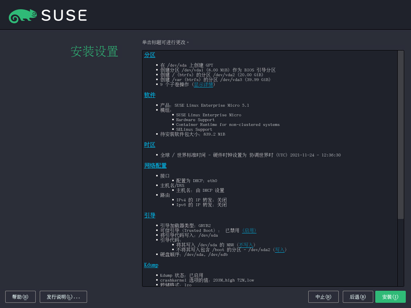Click 启用 link to enable Trusted Boot
This screenshot has width=411, height=308.
point(249,231)
